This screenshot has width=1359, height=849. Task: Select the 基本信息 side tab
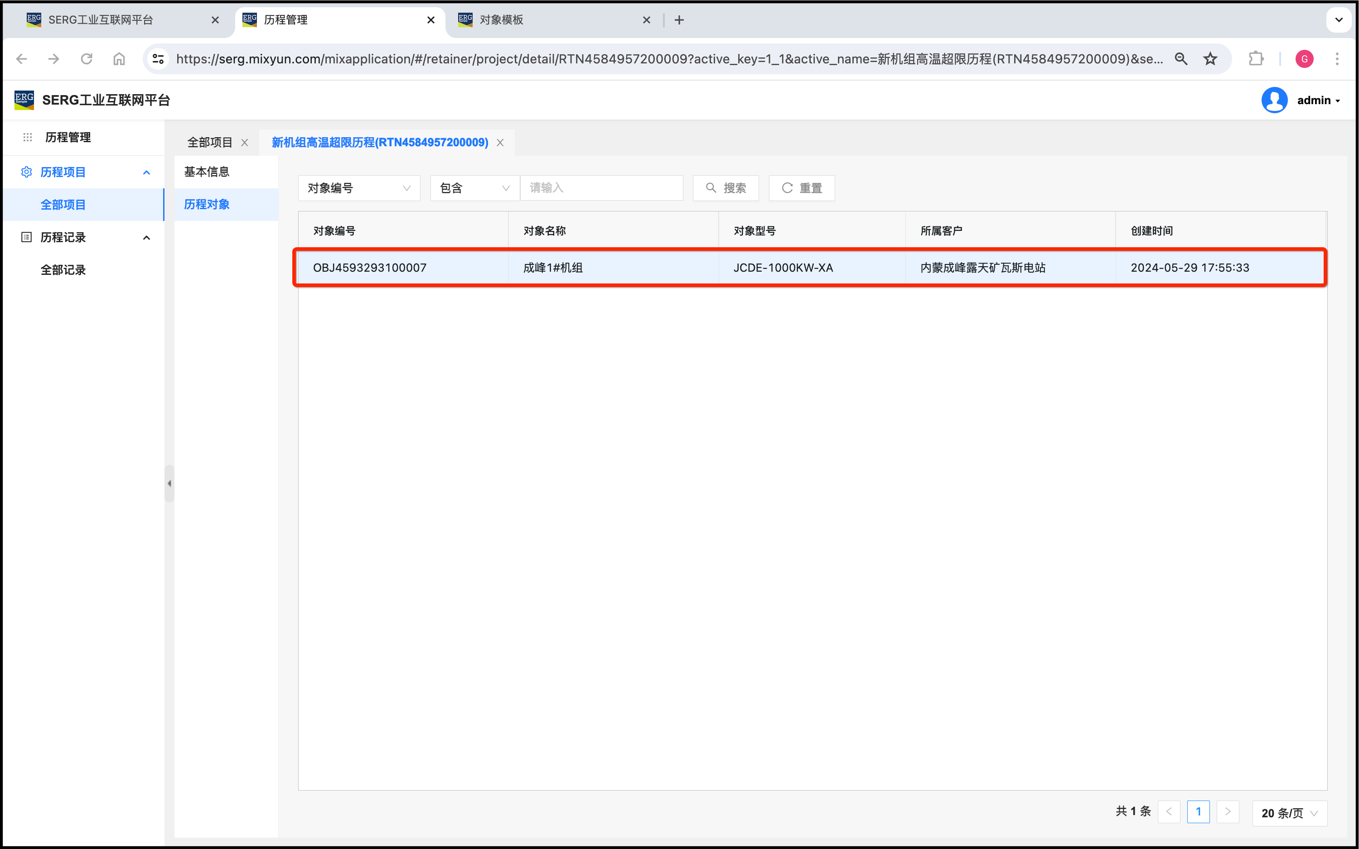coord(207,172)
